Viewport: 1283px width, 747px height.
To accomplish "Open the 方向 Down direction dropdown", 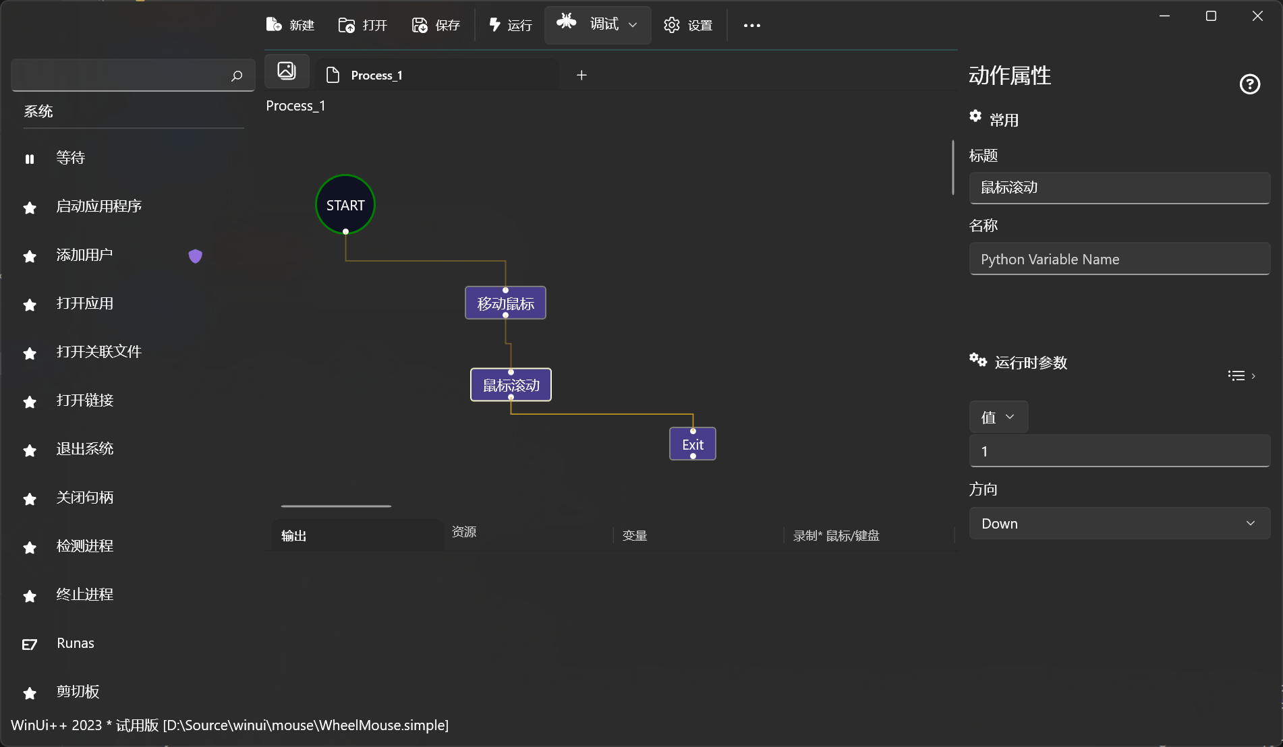I will tap(1119, 523).
